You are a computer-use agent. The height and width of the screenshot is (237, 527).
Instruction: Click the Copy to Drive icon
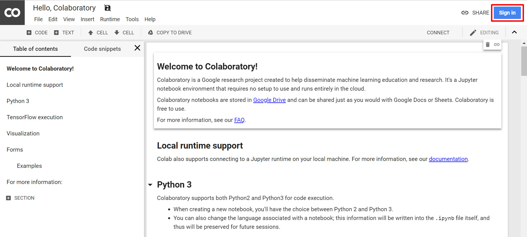(x=151, y=33)
